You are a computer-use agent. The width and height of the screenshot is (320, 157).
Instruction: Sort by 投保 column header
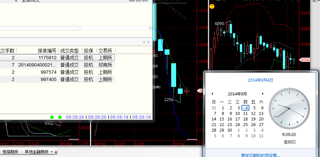pos(89,50)
